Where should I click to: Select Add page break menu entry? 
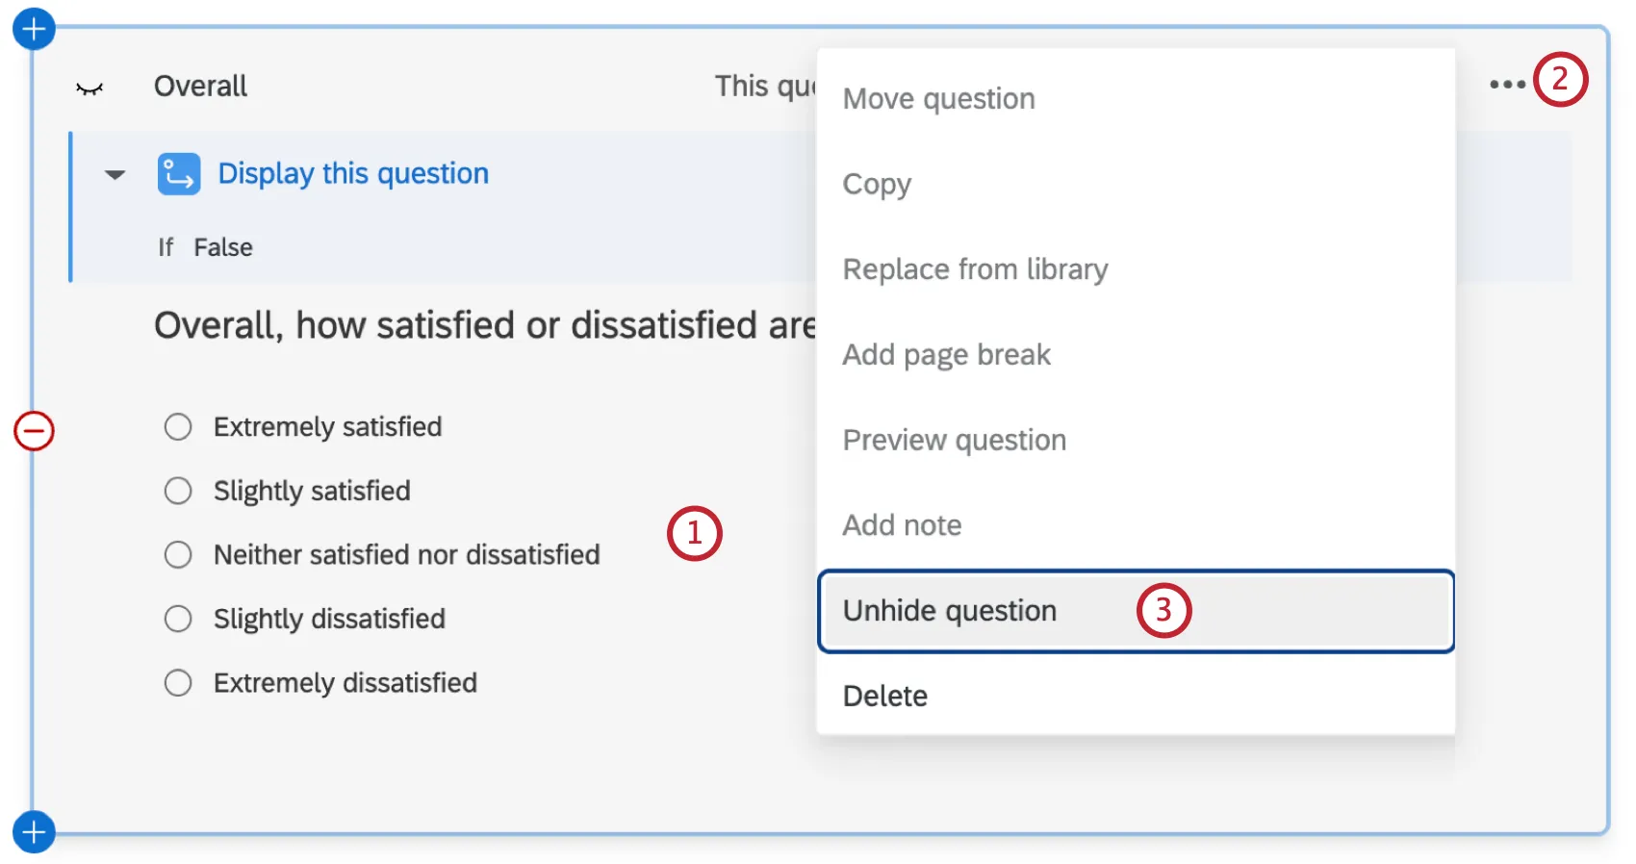point(1136,355)
